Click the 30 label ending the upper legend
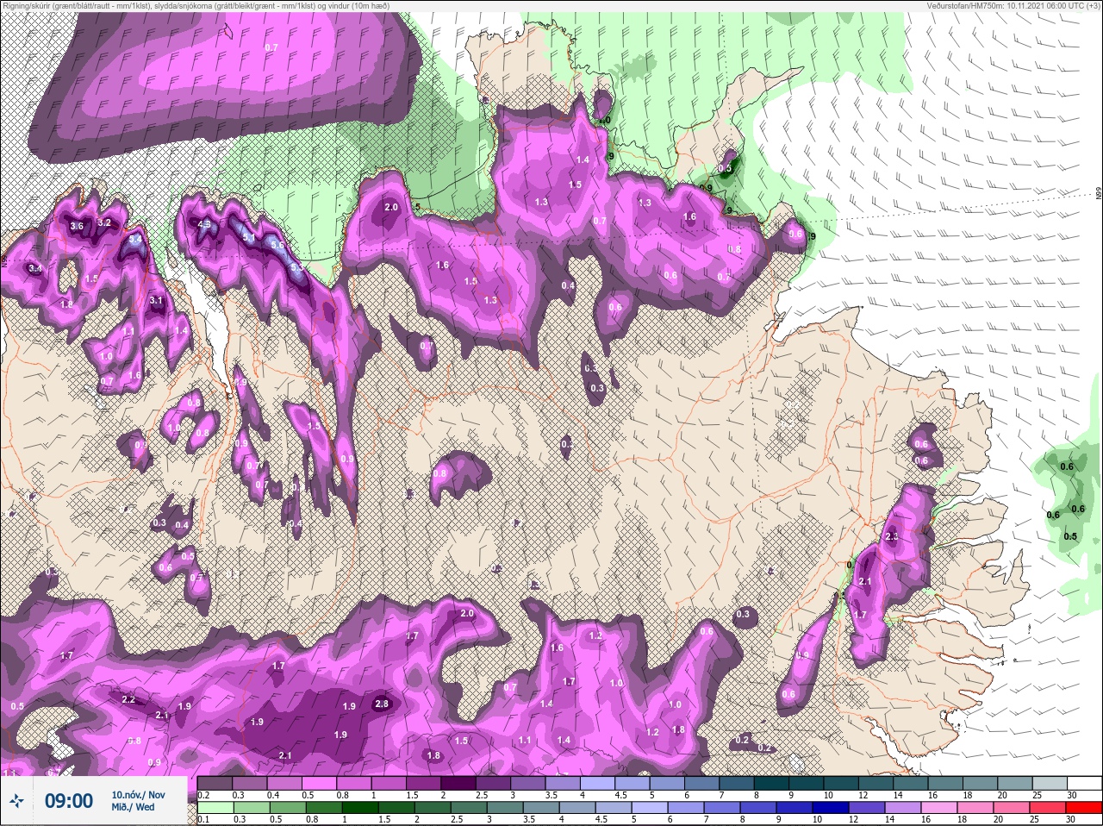Viewport: 1103px width, 826px height. click(1071, 794)
